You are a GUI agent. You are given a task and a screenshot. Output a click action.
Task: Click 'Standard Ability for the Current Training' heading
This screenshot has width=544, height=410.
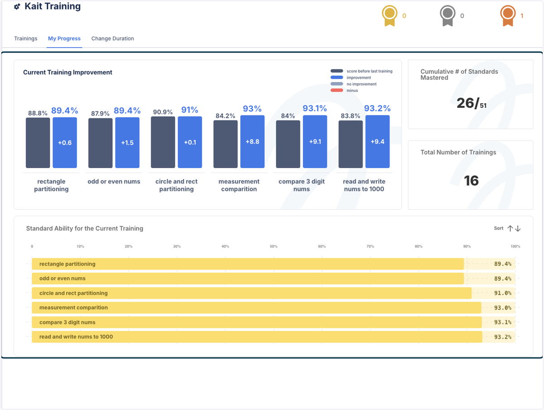(85, 228)
